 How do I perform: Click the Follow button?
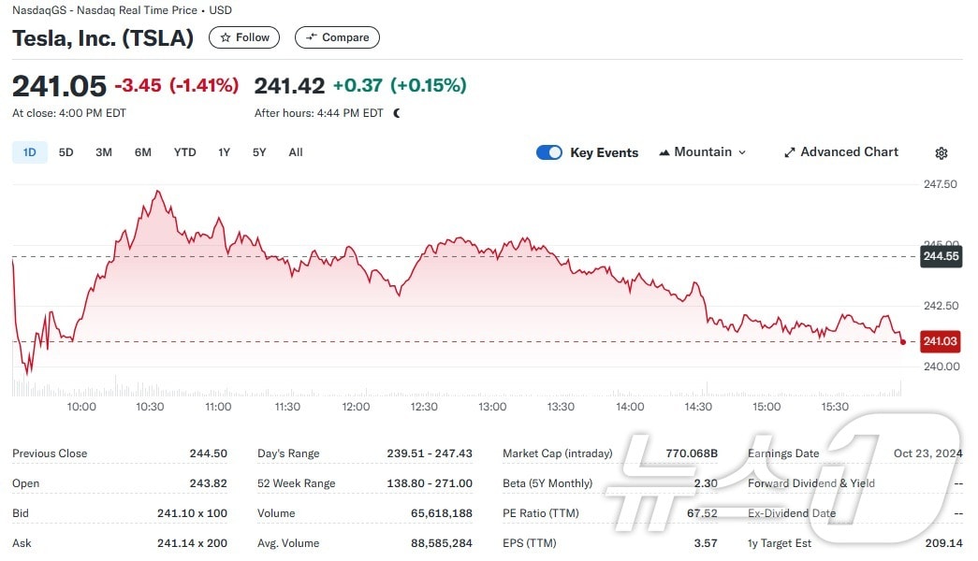click(243, 37)
